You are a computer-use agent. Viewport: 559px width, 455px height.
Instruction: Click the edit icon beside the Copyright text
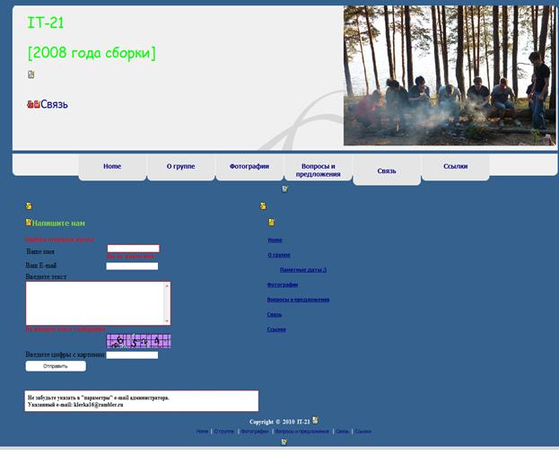(315, 420)
